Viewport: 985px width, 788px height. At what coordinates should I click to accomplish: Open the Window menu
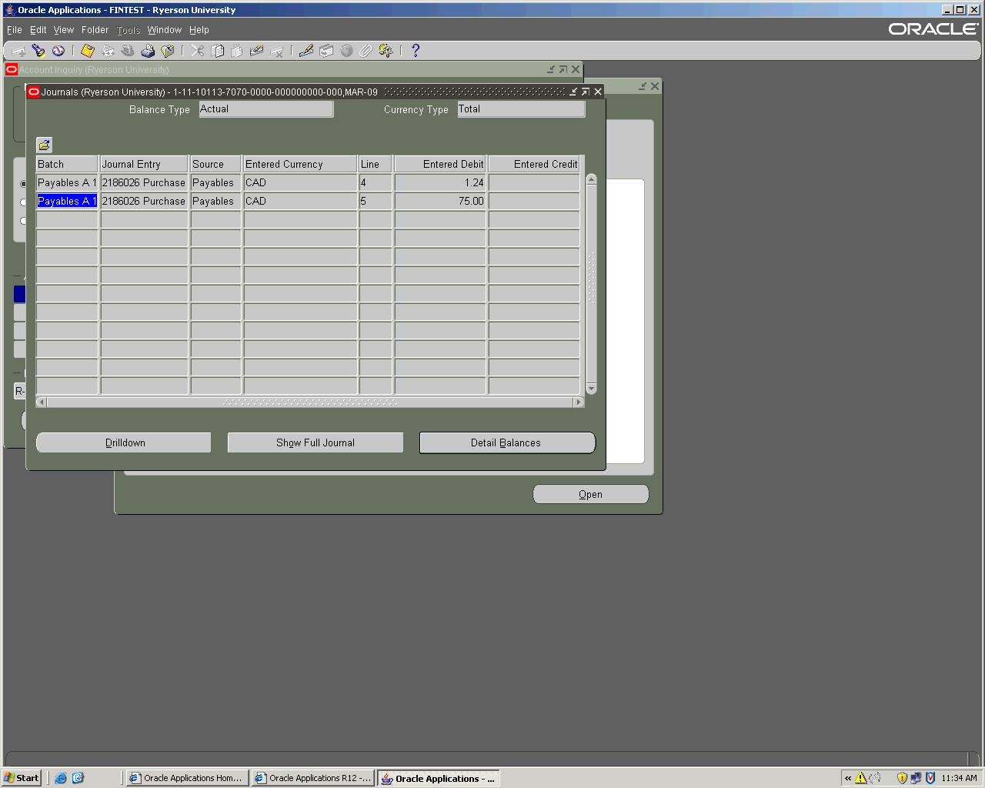pos(164,30)
